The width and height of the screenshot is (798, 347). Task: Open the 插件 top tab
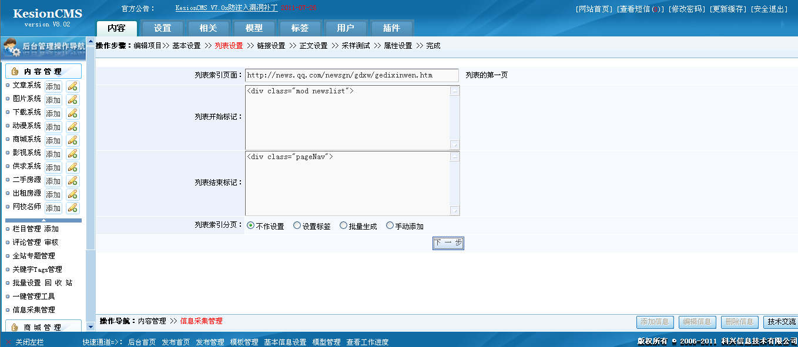pos(391,28)
